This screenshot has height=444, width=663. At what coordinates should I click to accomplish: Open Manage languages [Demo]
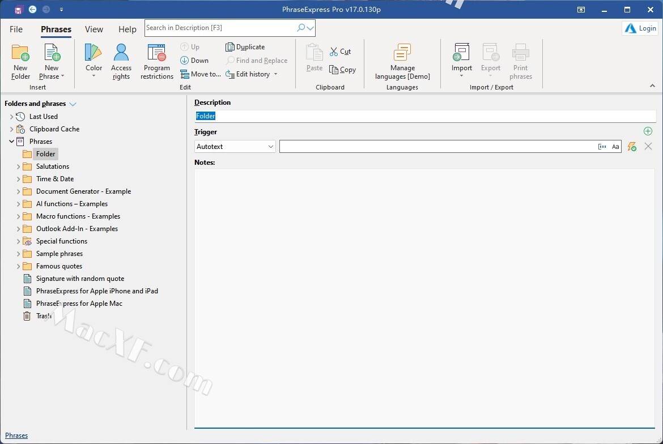click(402, 62)
